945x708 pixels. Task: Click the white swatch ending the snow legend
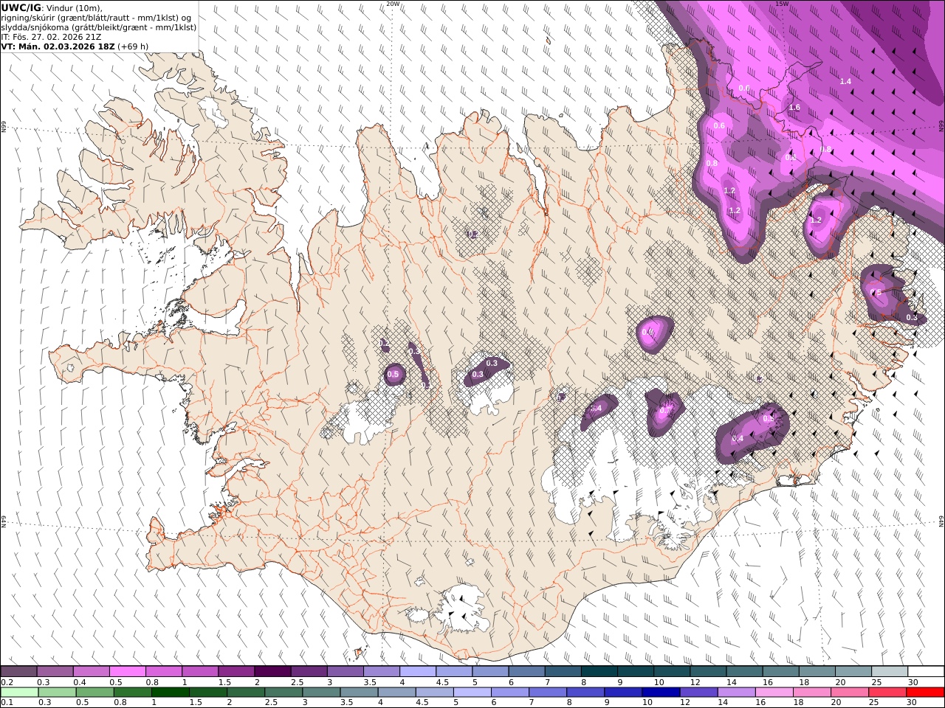coord(926,671)
